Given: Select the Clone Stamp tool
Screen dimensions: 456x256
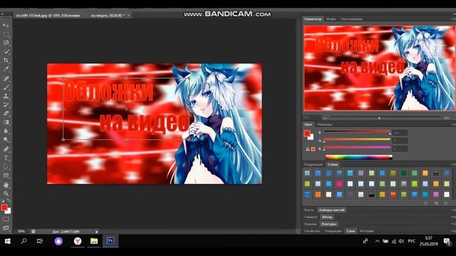Looking at the screenshot, I should click(6, 96).
